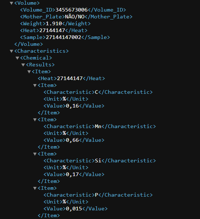The image size is (200, 219).
Task: Collapse the Characteristics node triangle
Action: (12, 51)
